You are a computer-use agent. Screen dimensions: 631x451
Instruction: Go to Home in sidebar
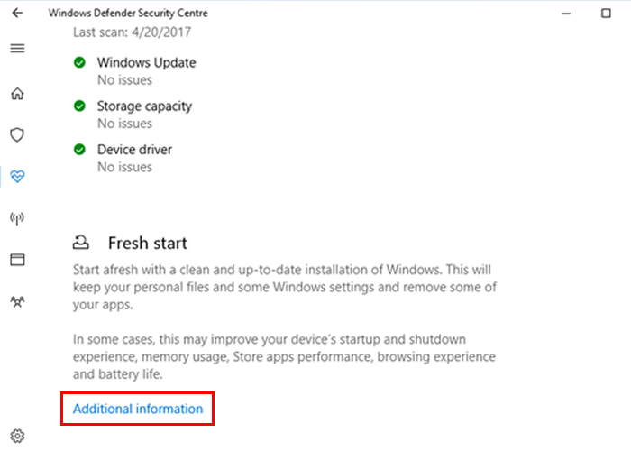pyautogui.click(x=17, y=94)
